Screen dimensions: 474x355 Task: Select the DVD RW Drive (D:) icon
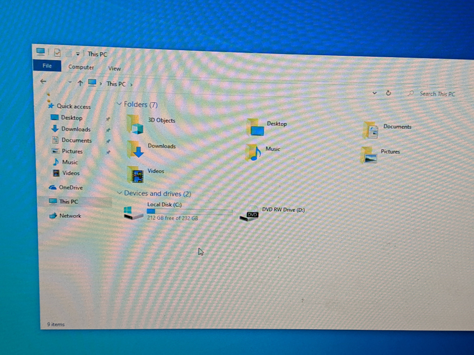click(249, 214)
